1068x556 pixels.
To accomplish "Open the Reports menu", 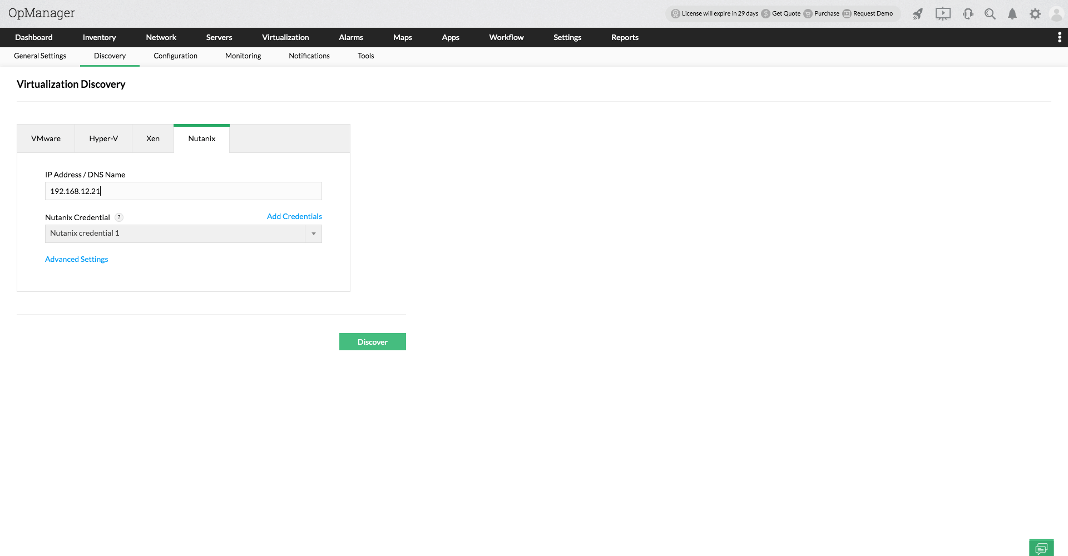I will coord(625,37).
